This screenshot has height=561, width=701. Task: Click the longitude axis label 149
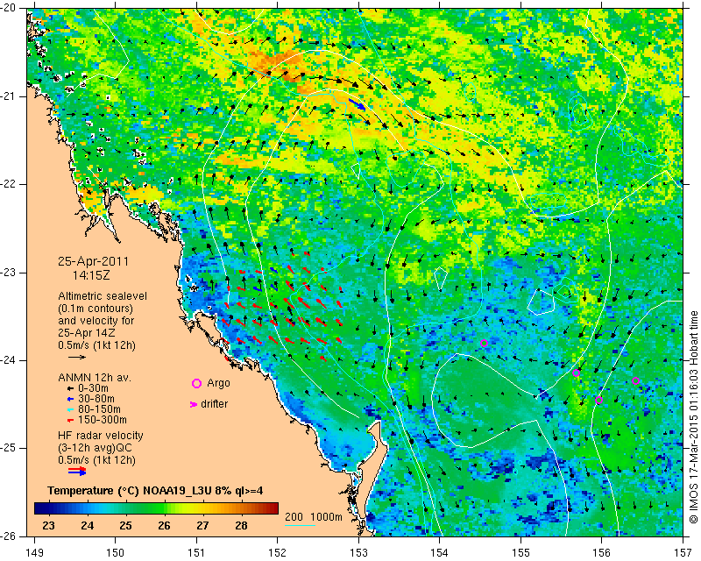(x=34, y=553)
